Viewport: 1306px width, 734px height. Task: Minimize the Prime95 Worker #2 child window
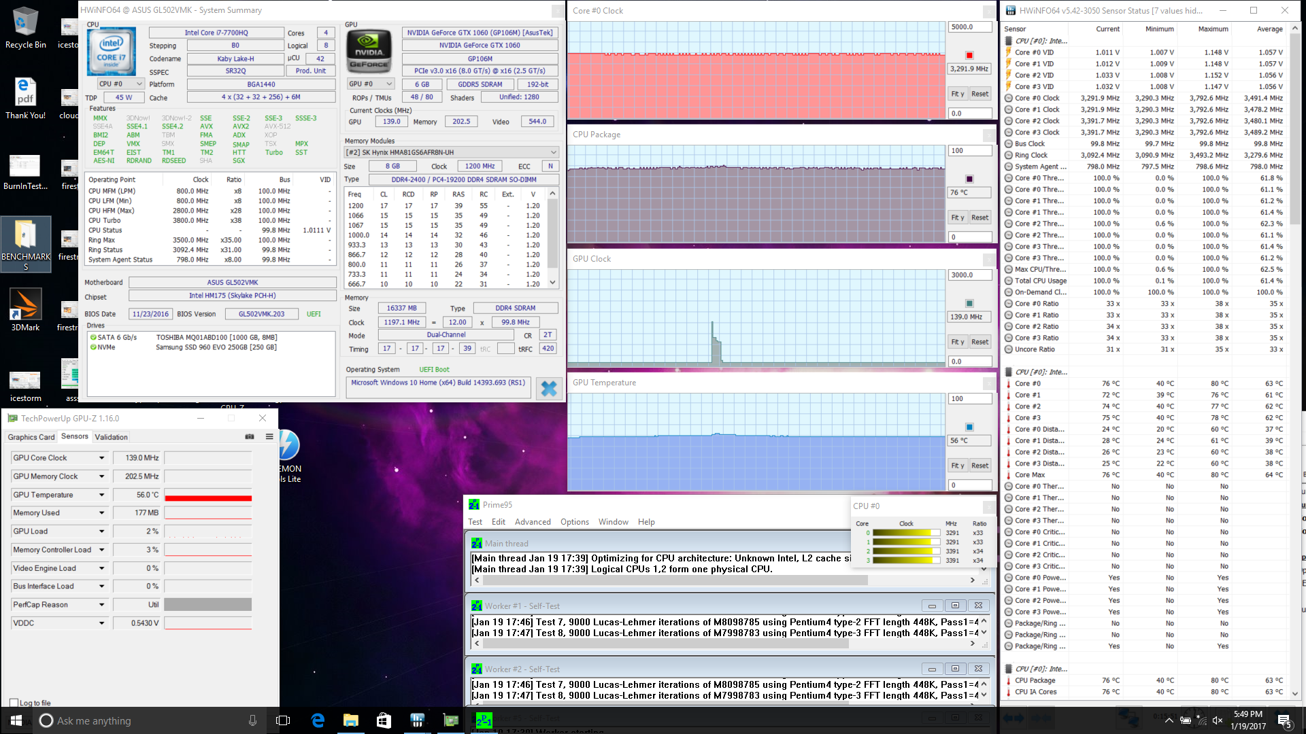click(x=932, y=669)
